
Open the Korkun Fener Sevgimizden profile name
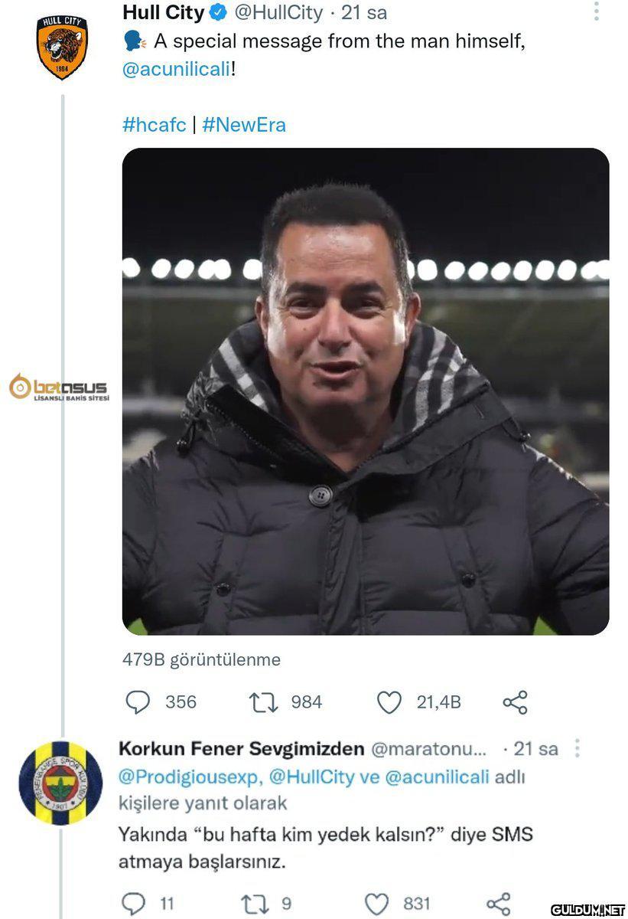click(x=242, y=748)
